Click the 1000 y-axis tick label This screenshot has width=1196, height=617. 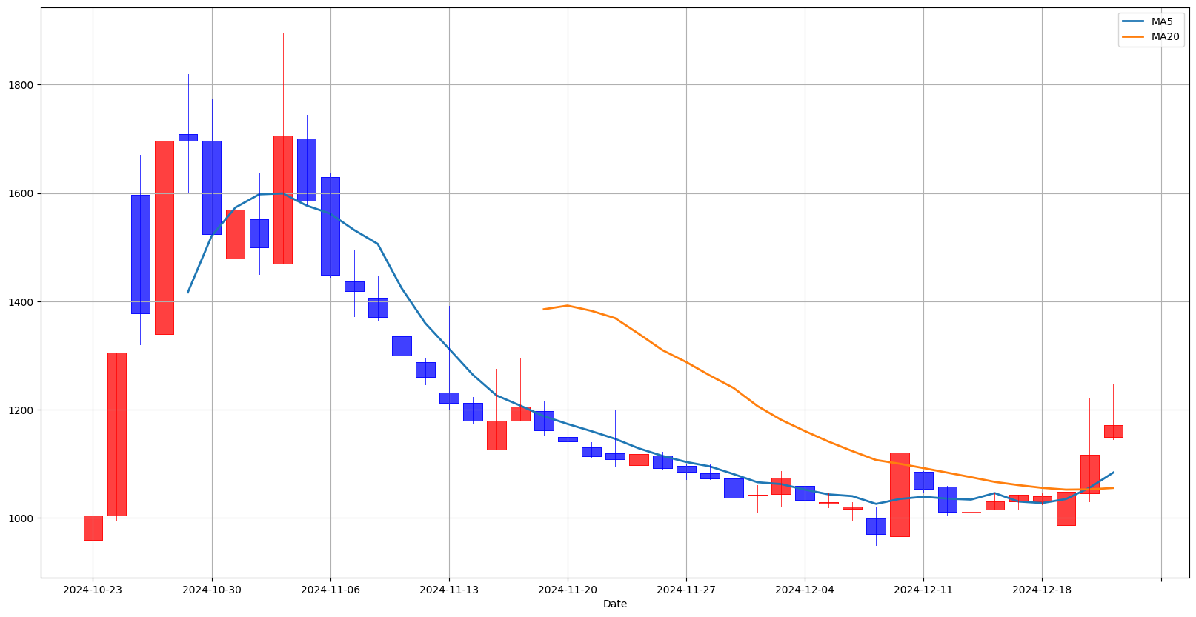point(21,518)
